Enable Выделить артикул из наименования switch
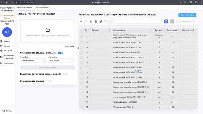Screen dimensions: 203x114 coord(65,74)
